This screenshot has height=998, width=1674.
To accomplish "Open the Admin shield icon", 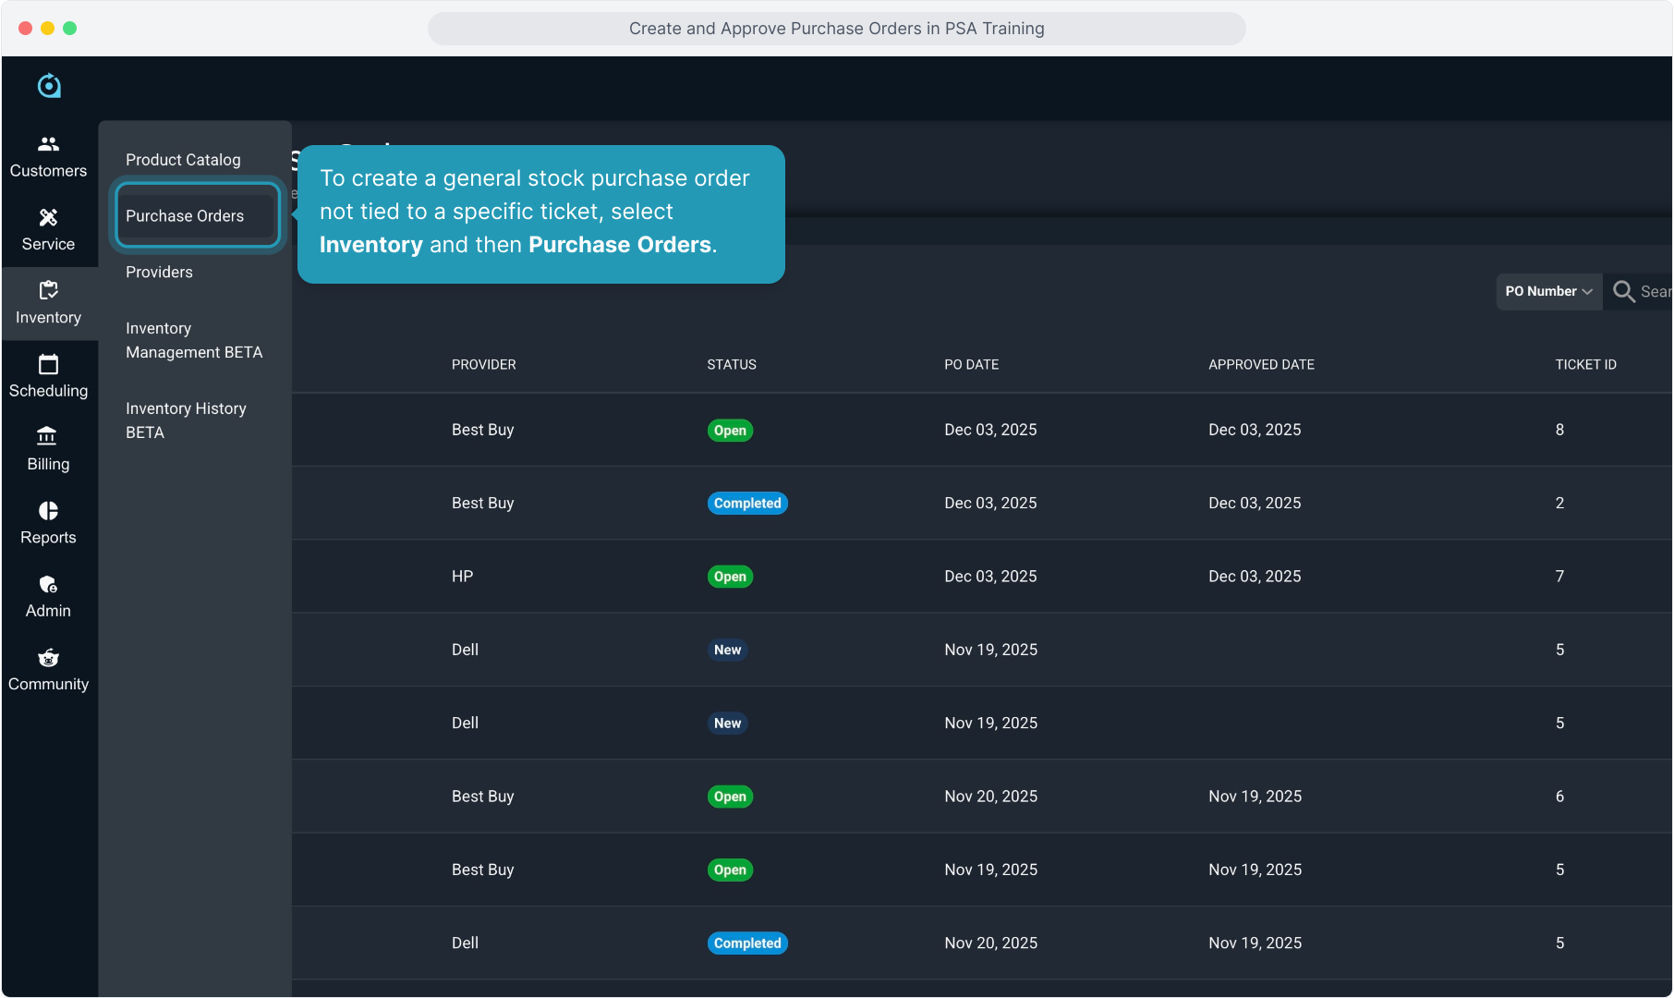I will coord(48,584).
